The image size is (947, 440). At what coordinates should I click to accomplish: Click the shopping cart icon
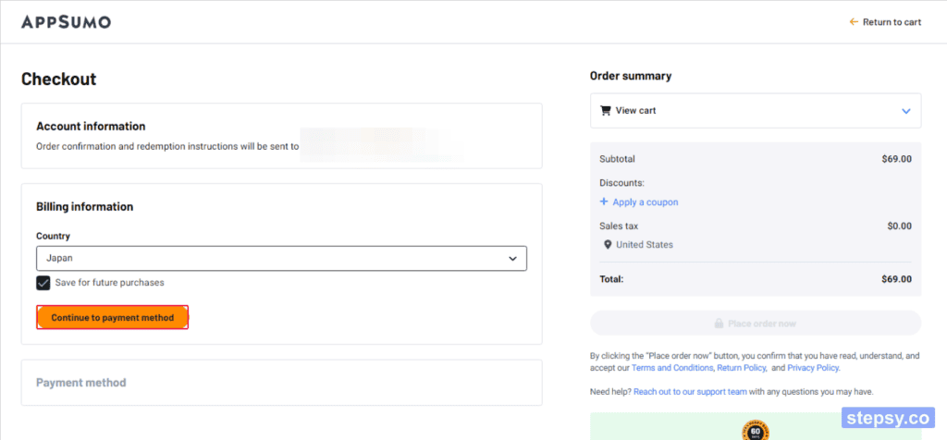tap(605, 110)
